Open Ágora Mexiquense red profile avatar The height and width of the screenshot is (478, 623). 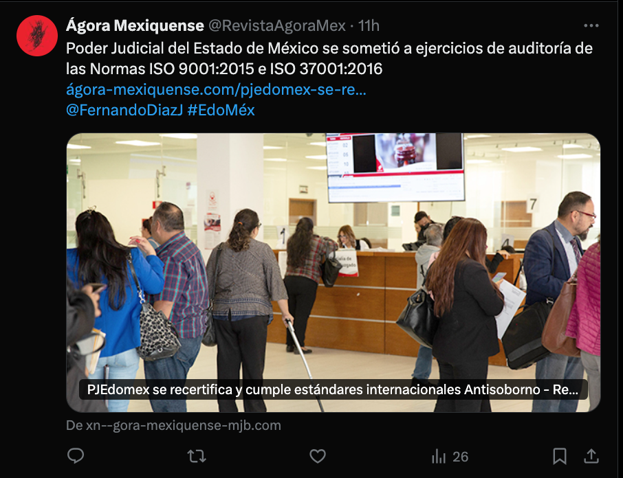pos(37,36)
